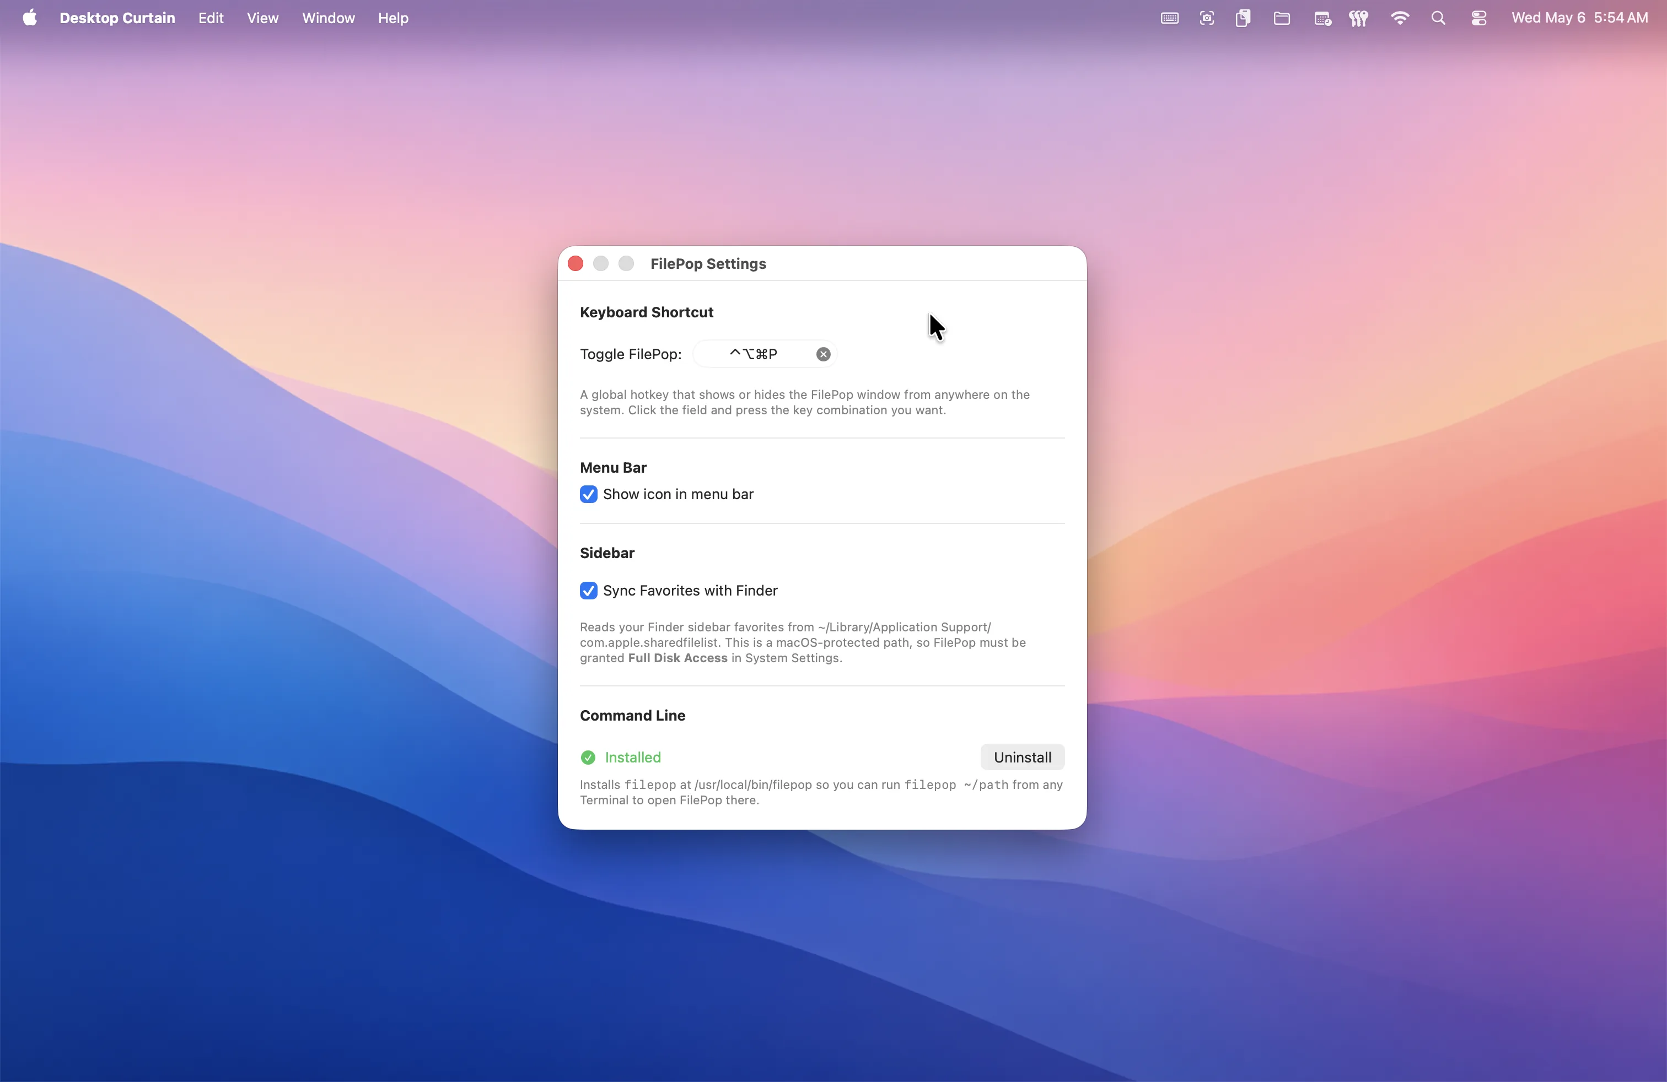Click the date and time in menu bar
The width and height of the screenshot is (1667, 1082).
pyautogui.click(x=1579, y=18)
